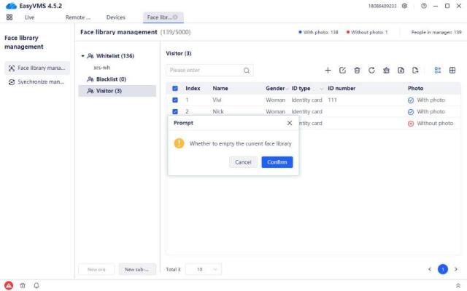This screenshot has width=467, height=291.
Task: Collapse the Whitelist (136) tree node
Action: 83,56
